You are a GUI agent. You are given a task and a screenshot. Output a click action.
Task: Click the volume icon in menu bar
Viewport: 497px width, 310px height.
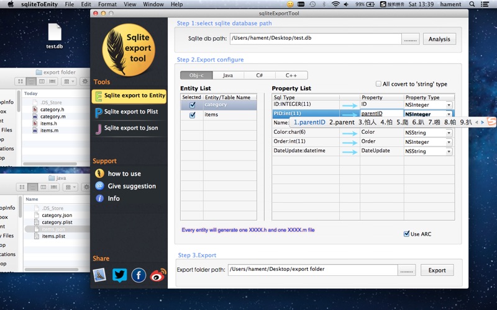tap(346, 4)
